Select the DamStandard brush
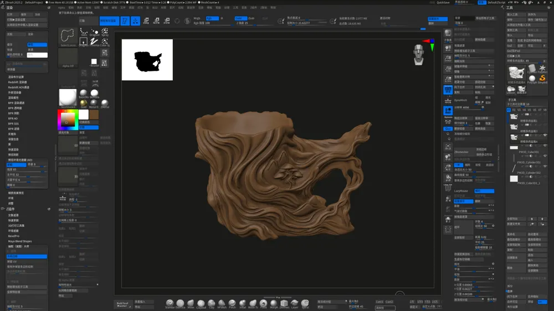The width and height of the screenshot is (554, 311). (180, 303)
